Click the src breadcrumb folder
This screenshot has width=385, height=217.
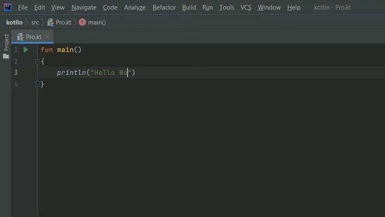coord(35,22)
